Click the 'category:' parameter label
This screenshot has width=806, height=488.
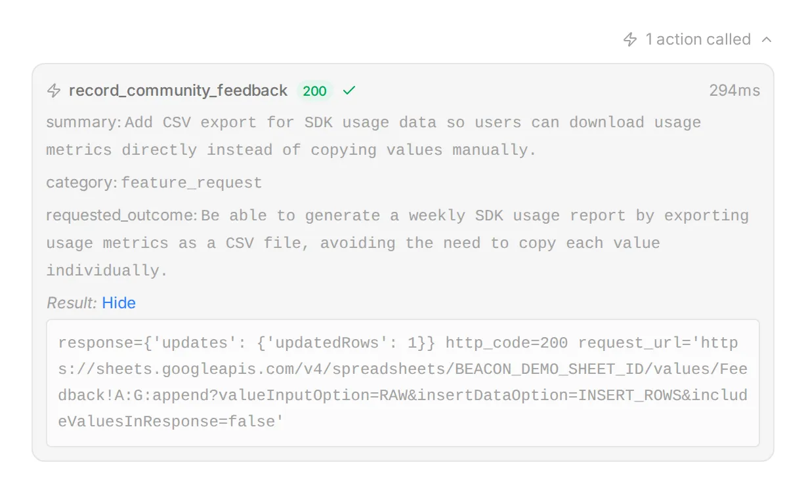(x=82, y=183)
